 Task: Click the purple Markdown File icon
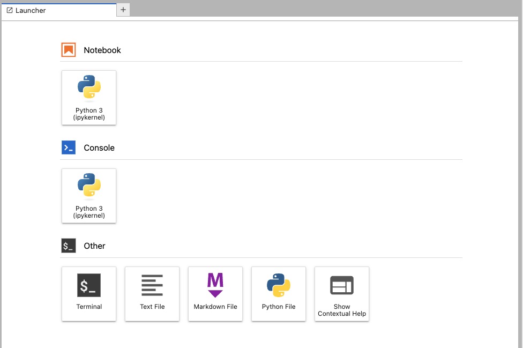pos(215,285)
